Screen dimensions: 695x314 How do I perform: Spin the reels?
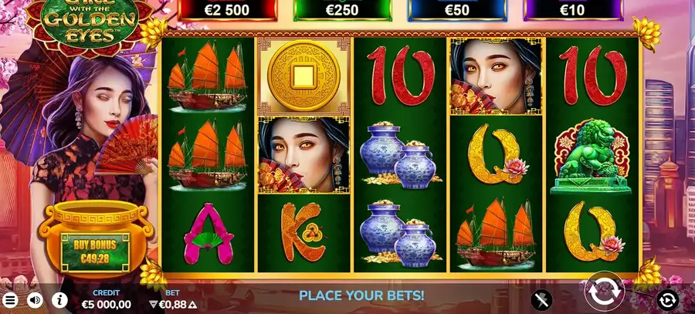604,292
